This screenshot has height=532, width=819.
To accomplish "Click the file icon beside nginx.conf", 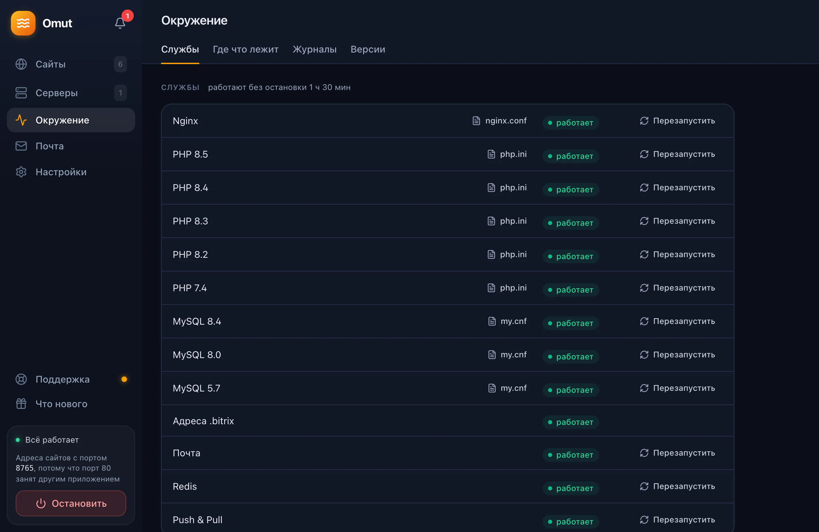I will pos(476,121).
